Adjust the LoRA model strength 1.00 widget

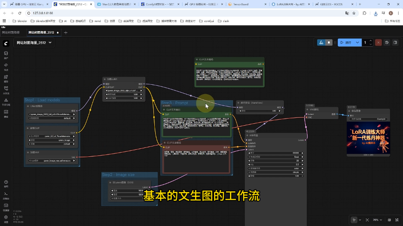[x=124, y=94]
